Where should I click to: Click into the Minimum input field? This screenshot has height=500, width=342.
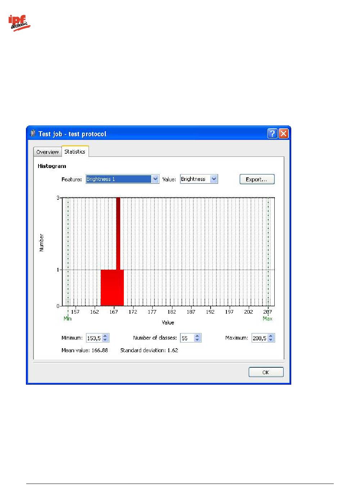[94, 338]
